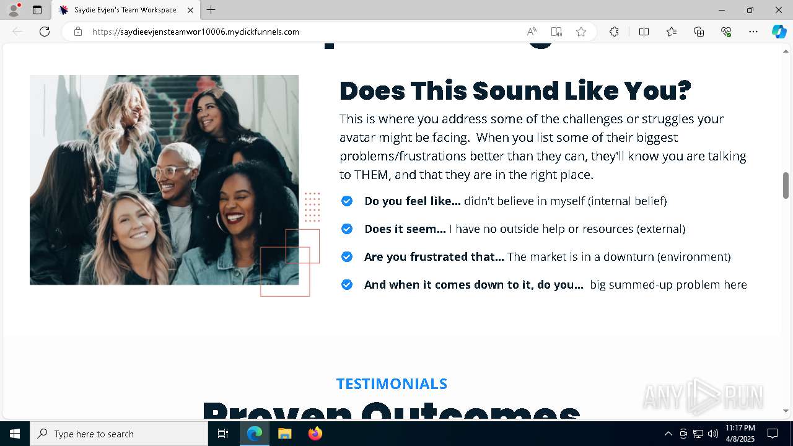Click the TESTIMONIALS label
The image size is (793, 446).
pos(392,383)
